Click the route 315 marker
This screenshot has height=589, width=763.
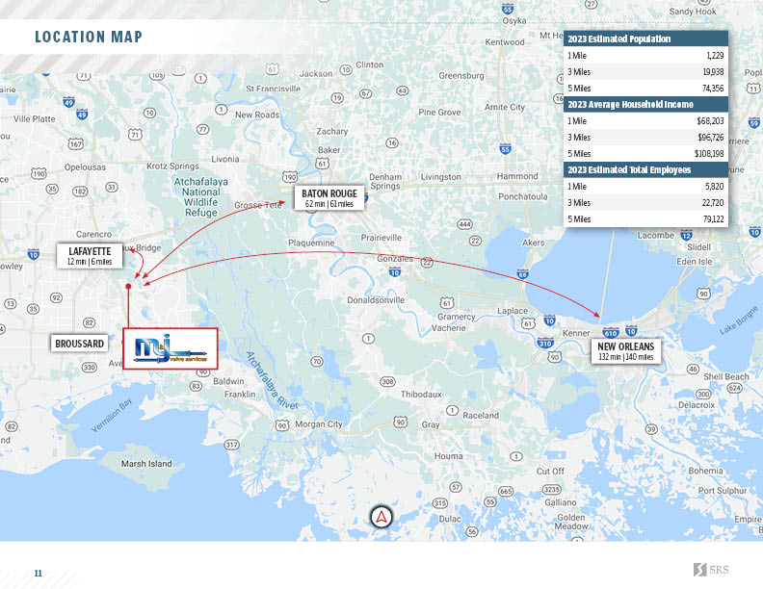click(440, 503)
